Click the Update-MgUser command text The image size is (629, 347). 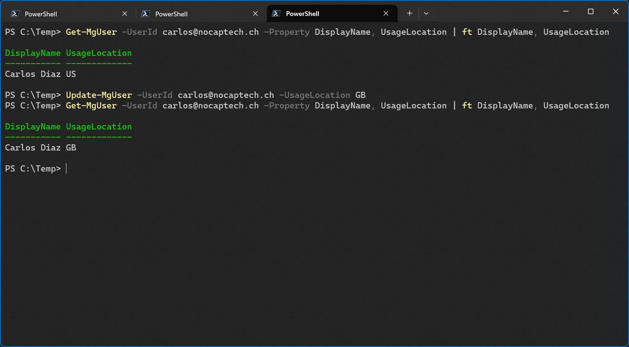pos(99,95)
